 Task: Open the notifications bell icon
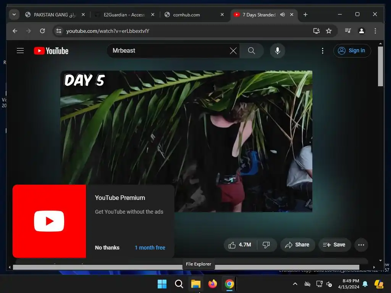point(365,284)
